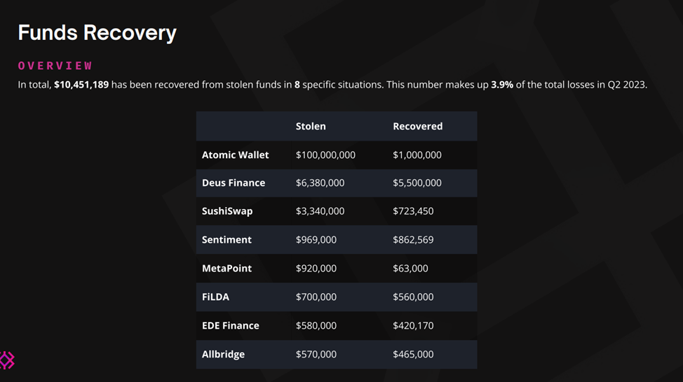Click the FiLDA row label
Screen dimensions: 683x382
[215, 297]
